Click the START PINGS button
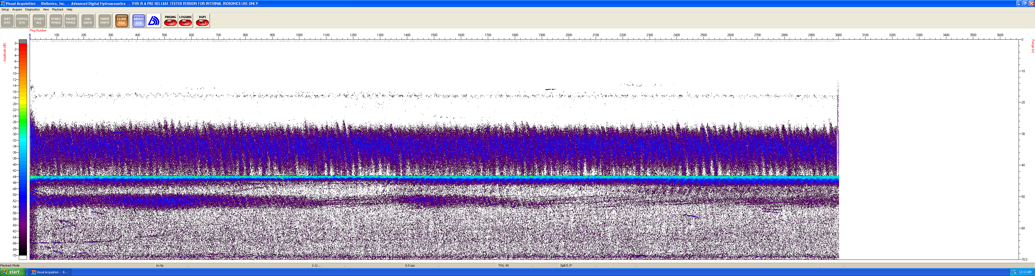Image resolution: width=1035 pixels, height=276 pixels. (x=56, y=21)
